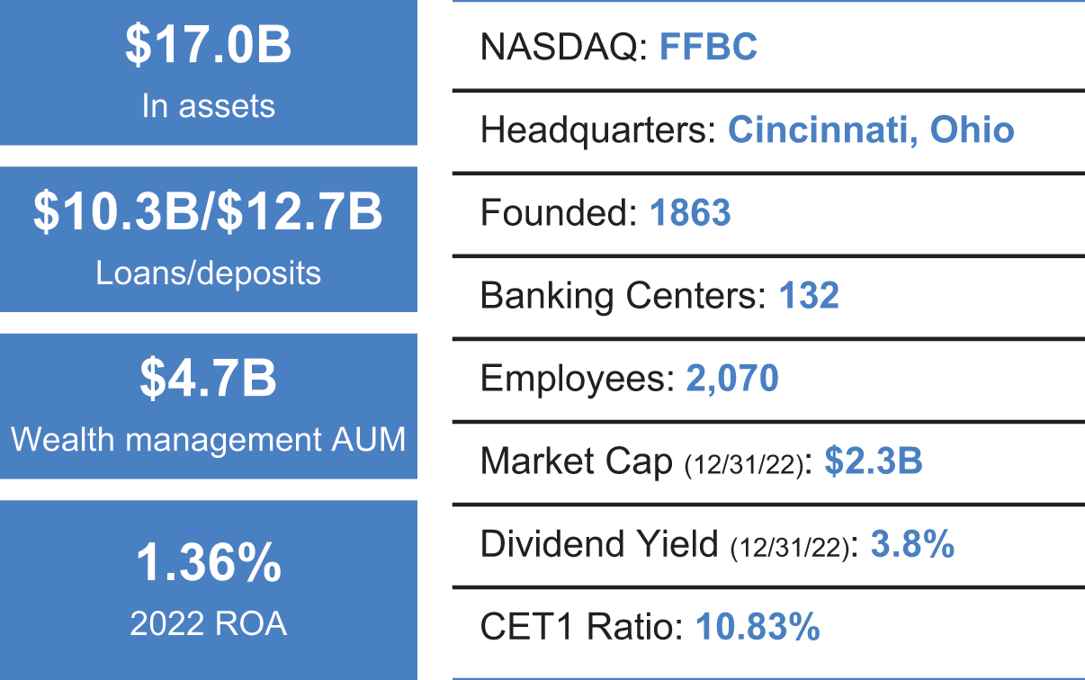This screenshot has width=1085, height=680.
Task: Click the $17.0B assets figure
Action: tap(208, 49)
